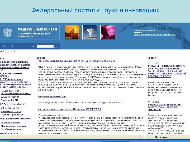The height and width of the screenshot is (142, 190).
Task: Open ScienceRF.Ru news link dated 04.12.2005
Action: coord(165,107)
